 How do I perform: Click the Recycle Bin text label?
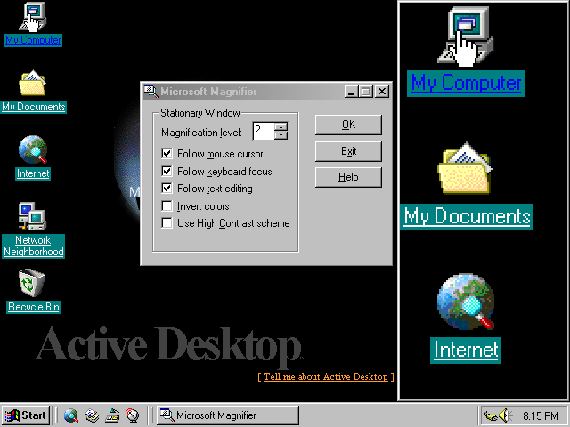point(34,307)
